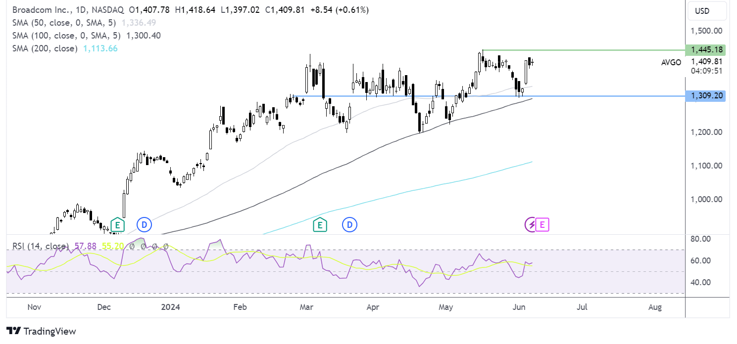Click the 1,500.00 price axis label
This screenshot has height=344, width=737.
click(707, 31)
